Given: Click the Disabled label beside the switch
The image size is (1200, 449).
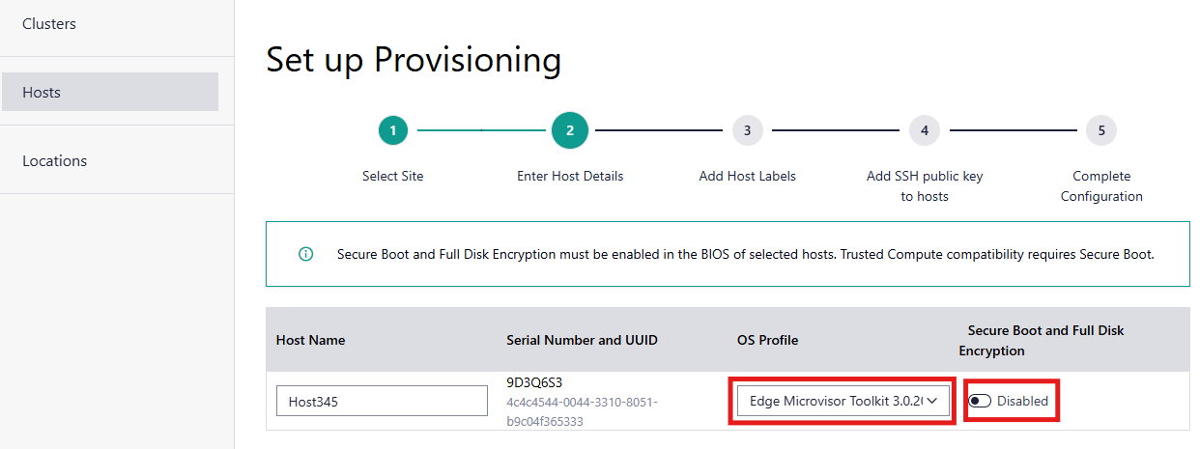Looking at the screenshot, I should pos(1022,401).
